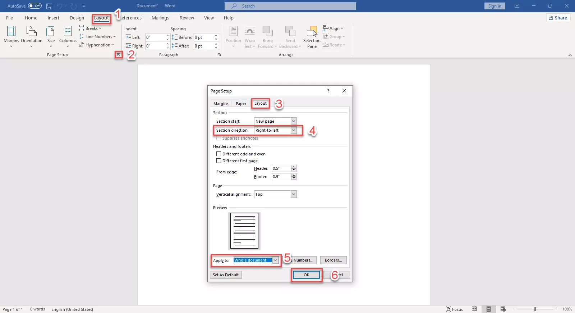This screenshot has width=575, height=313.
Task: Click the Line Numbers button in dialog
Action: [x=301, y=260]
